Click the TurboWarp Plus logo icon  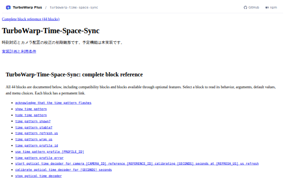(x=8, y=8)
